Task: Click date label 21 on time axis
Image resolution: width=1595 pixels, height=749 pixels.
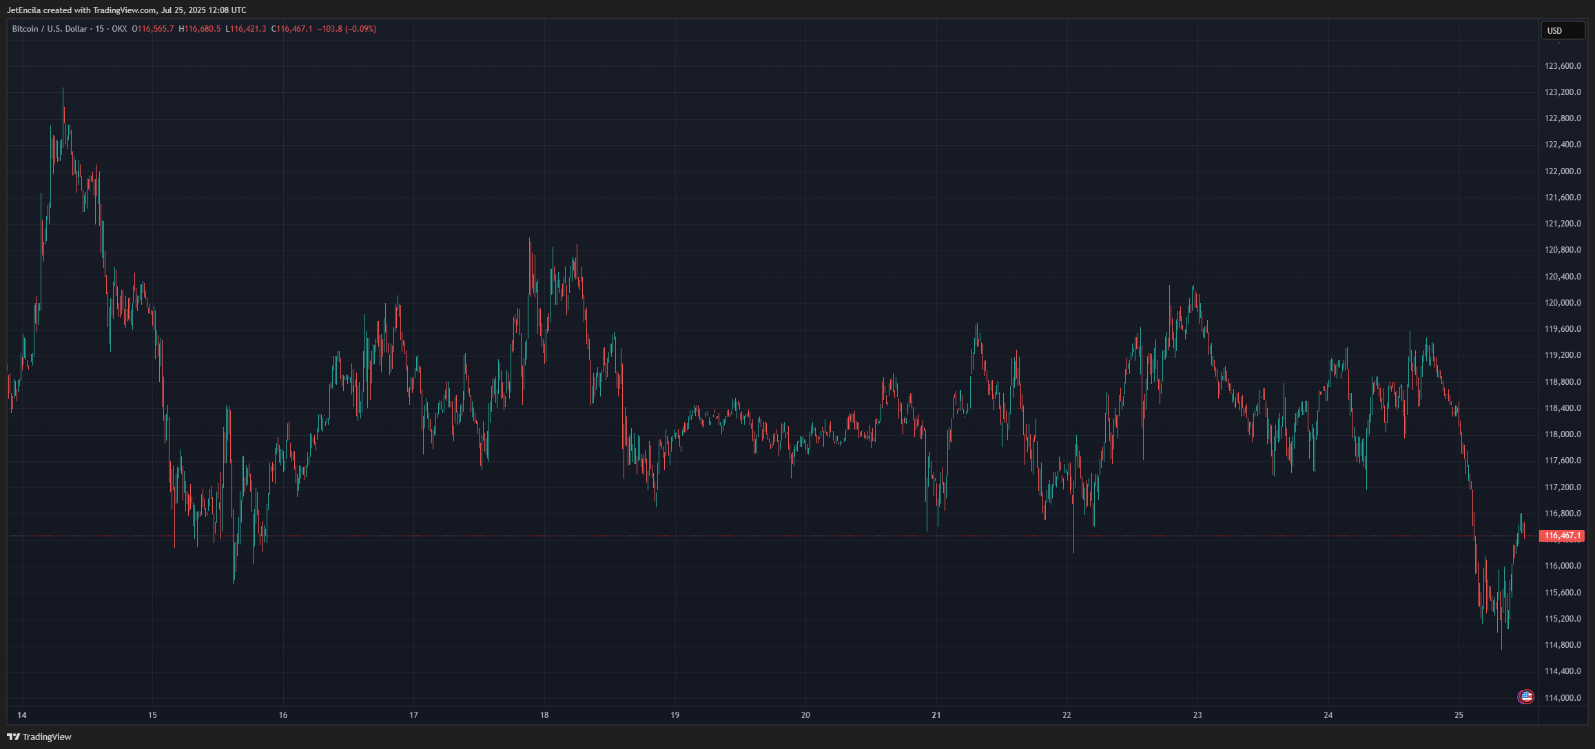Action: click(936, 715)
